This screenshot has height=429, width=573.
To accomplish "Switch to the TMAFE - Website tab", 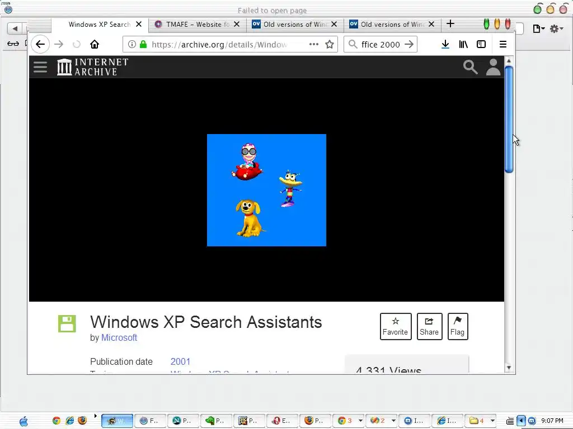I will pyautogui.click(x=198, y=25).
